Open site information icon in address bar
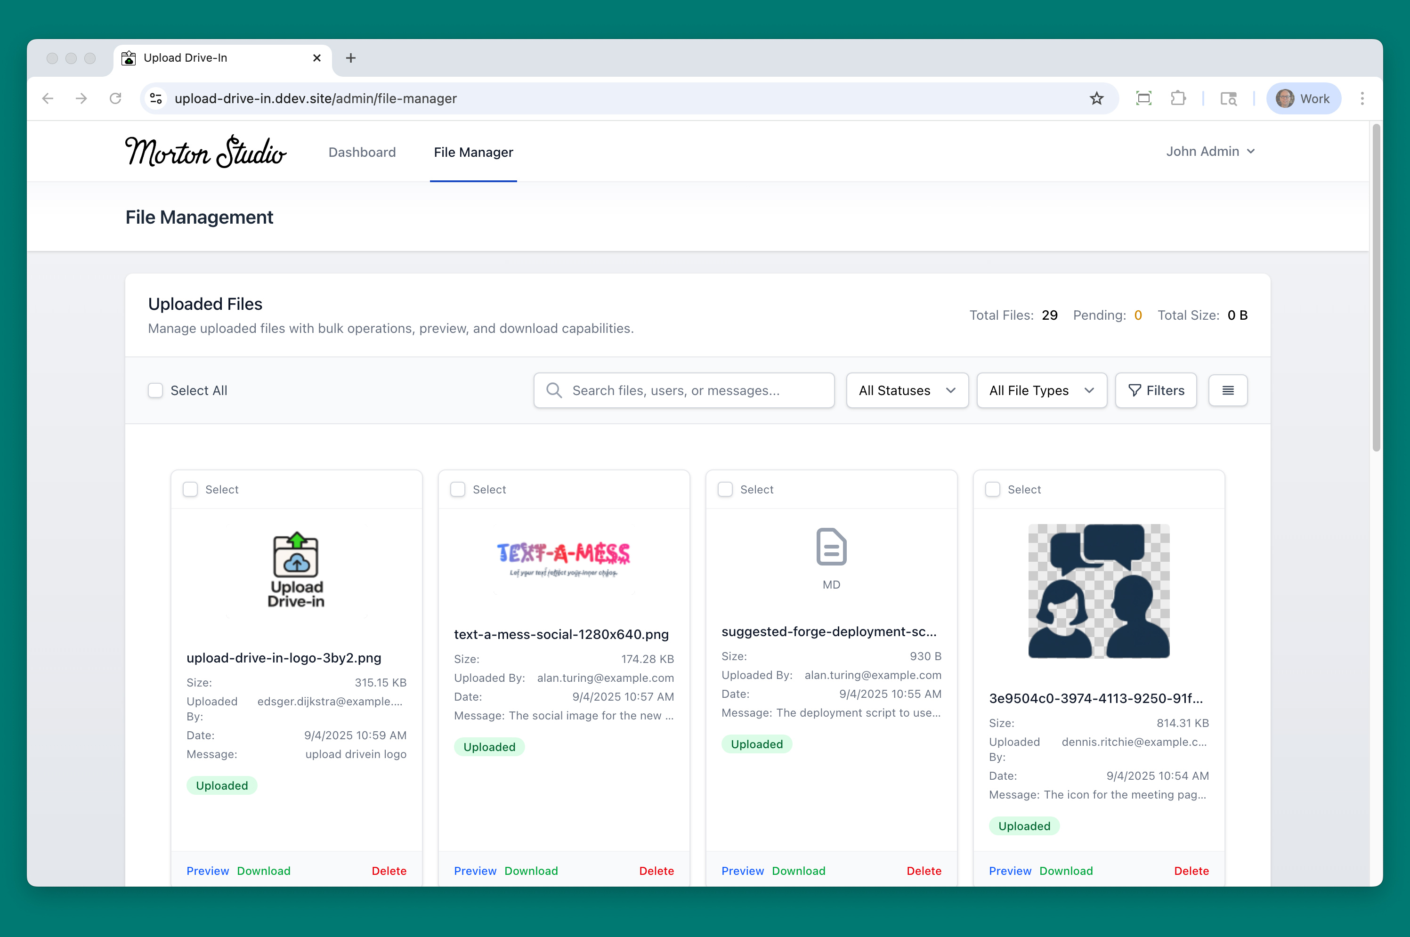The width and height of the screenshot is (1410, 937). pyautogui.click(x=156, y=98)
